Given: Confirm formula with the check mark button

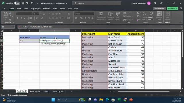Looking at the screenshot, I should [22, 27].
